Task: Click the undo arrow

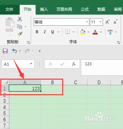Action: (x=15, y=51)
